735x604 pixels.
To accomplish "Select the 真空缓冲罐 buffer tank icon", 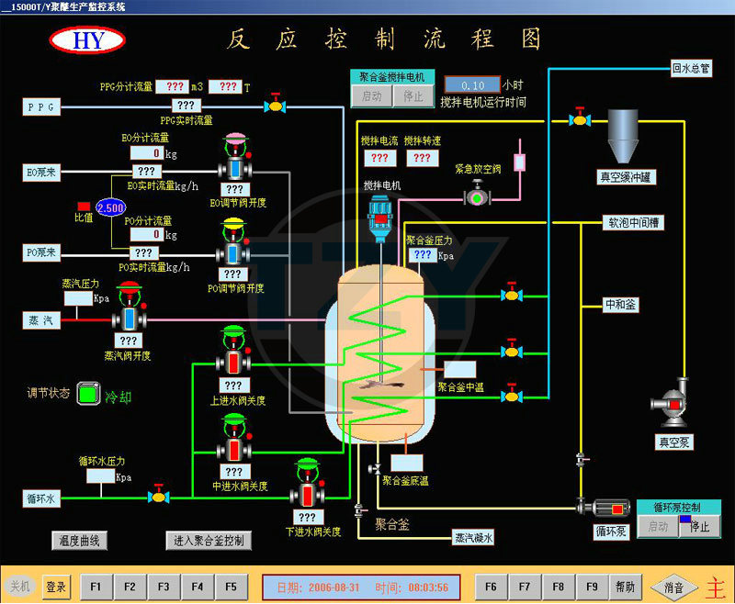I will pyautogui.click(x=626, y=137).
